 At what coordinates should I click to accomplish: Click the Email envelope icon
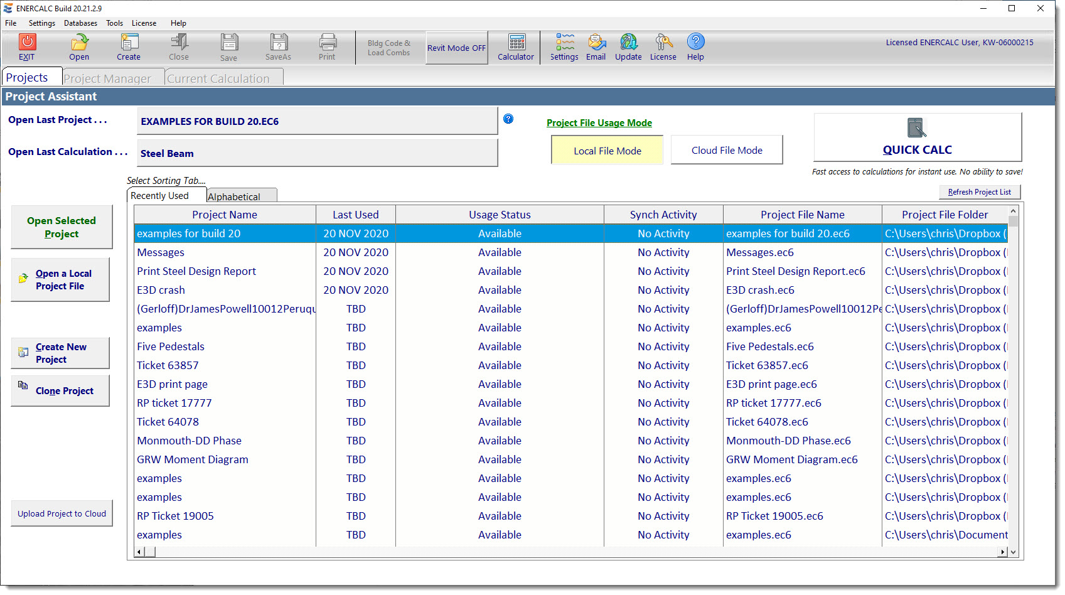pyautogui.click(x=596, y=43)
